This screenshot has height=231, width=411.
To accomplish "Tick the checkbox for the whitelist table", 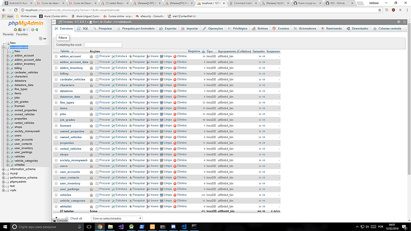I will [x=56, y=207].
